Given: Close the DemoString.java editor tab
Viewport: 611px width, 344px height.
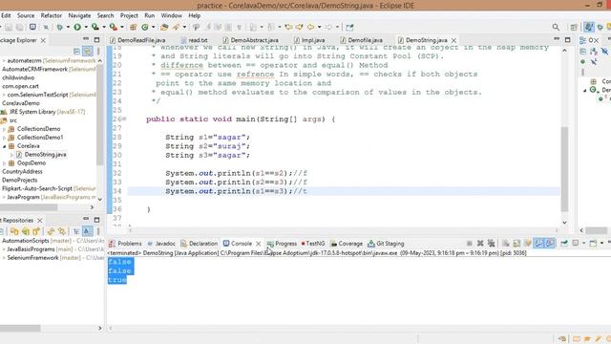Looking at the screenshot, I should pos(453,40).
